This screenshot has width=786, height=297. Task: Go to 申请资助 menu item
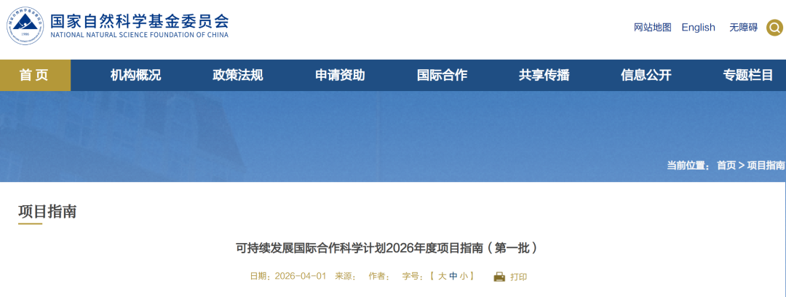pos(340,75)
